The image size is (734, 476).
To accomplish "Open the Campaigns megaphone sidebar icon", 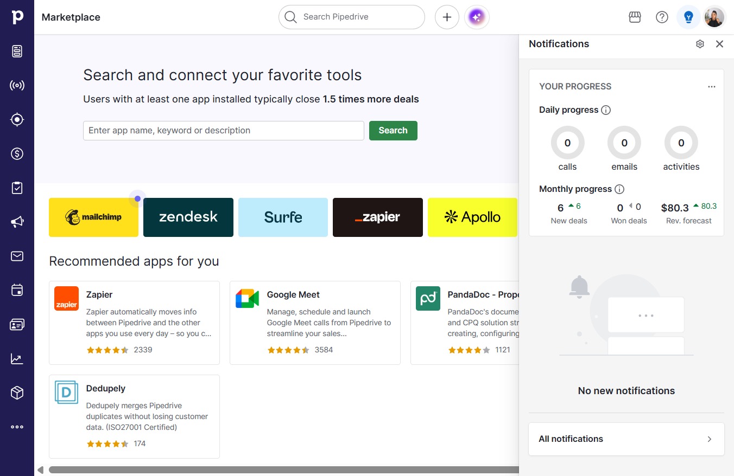I will pos(17,222).
